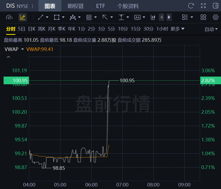Select 2分 interval
The width and height of the screenshot is (221, 189).
92,29
